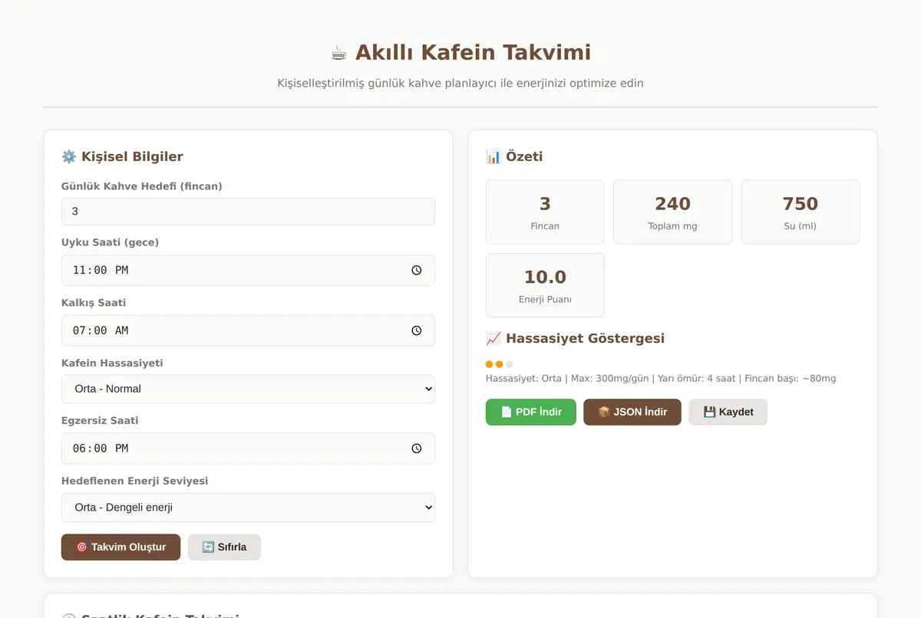Click the subtitle about kahve planlayıcı
This screenshot has height=618, width=921.
(x=460, y=83)
